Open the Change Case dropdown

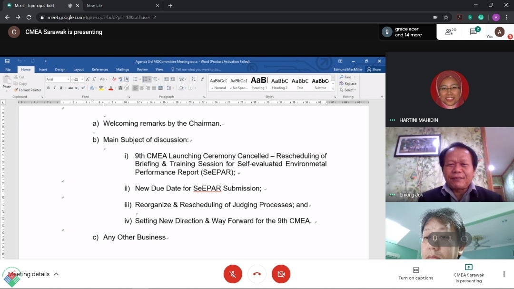coord(103,80)
